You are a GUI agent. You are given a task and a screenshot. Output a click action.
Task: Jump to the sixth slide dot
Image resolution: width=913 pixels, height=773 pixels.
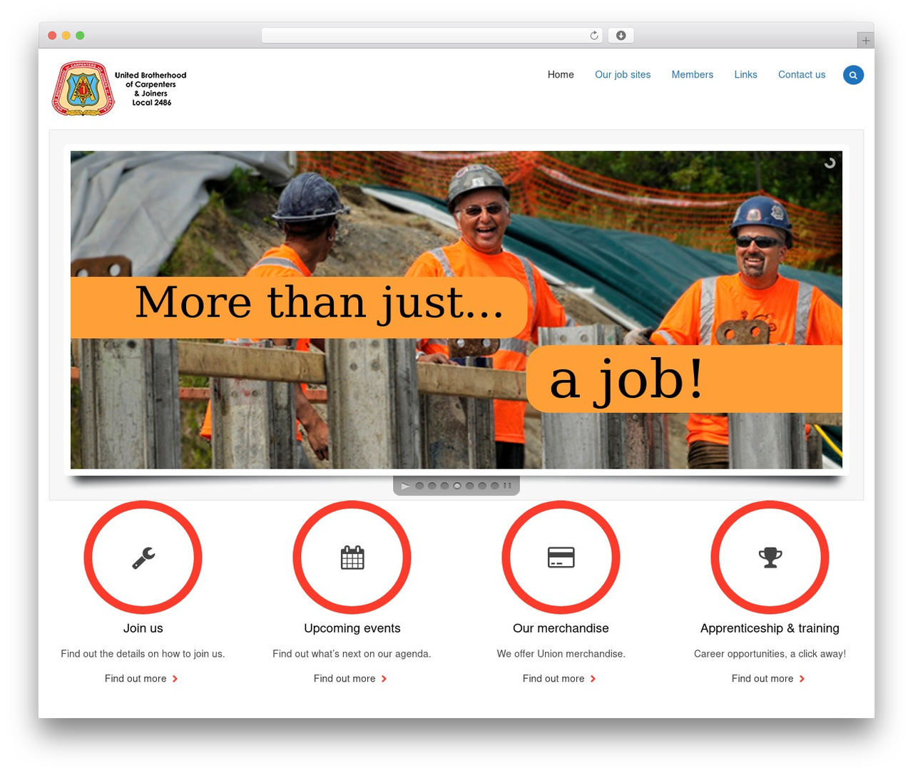(x=482, y=486)
